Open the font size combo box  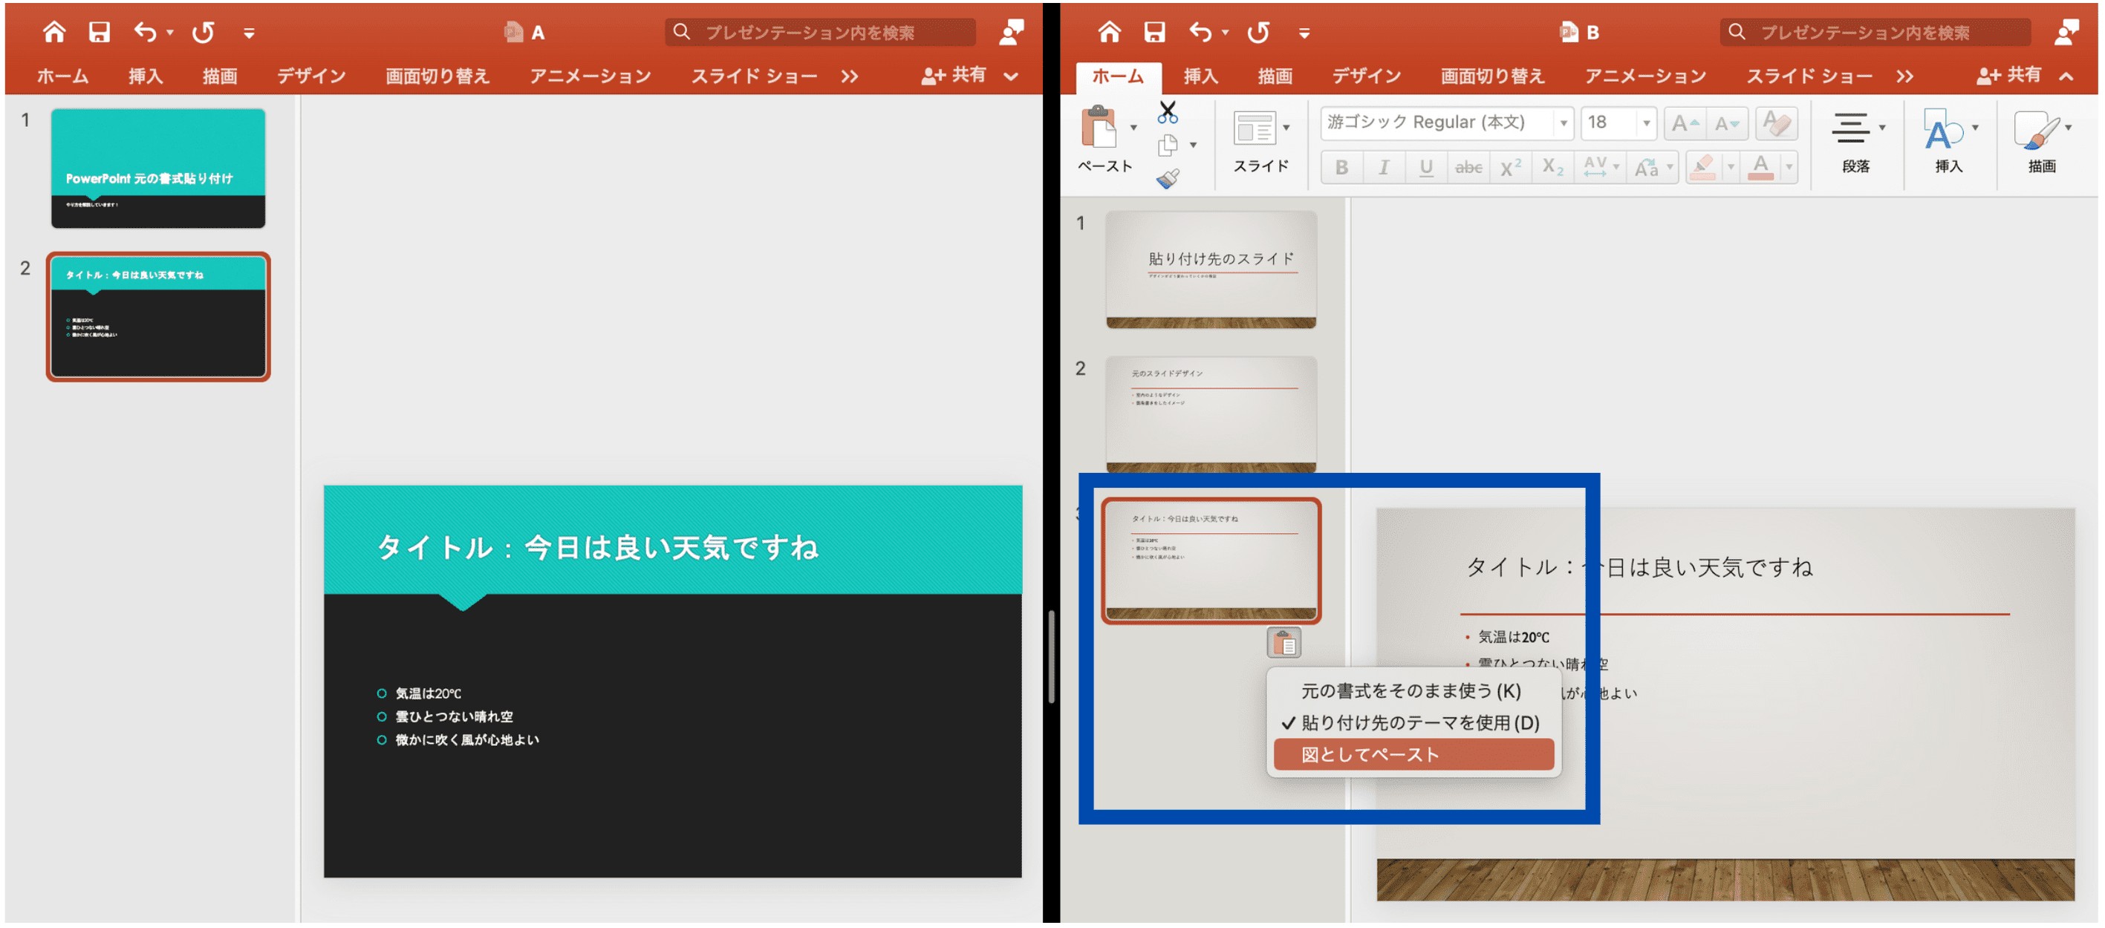[x=1618, y=122]
